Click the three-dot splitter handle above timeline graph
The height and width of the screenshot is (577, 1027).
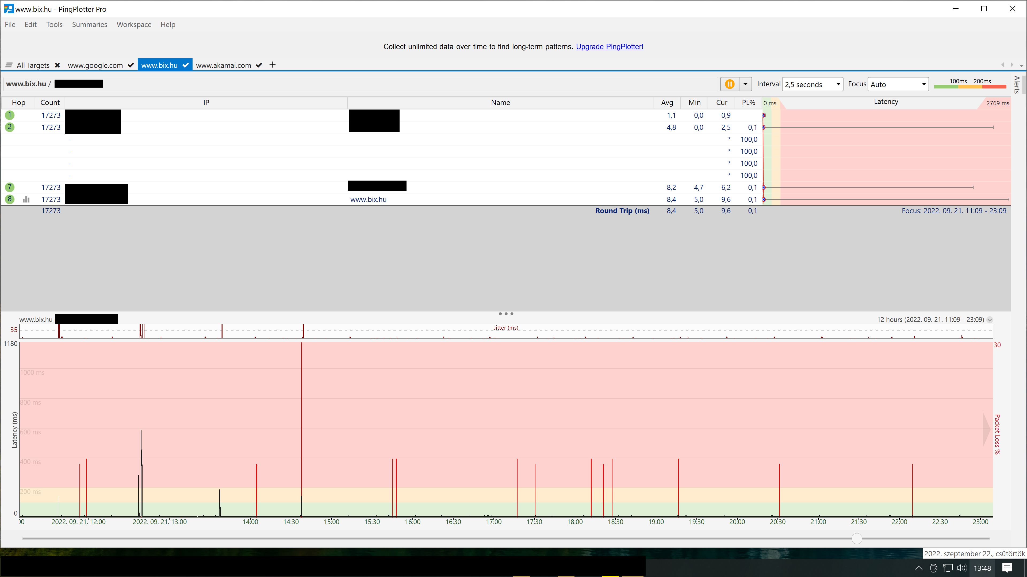pyautogui.click(x=506, y=314)
